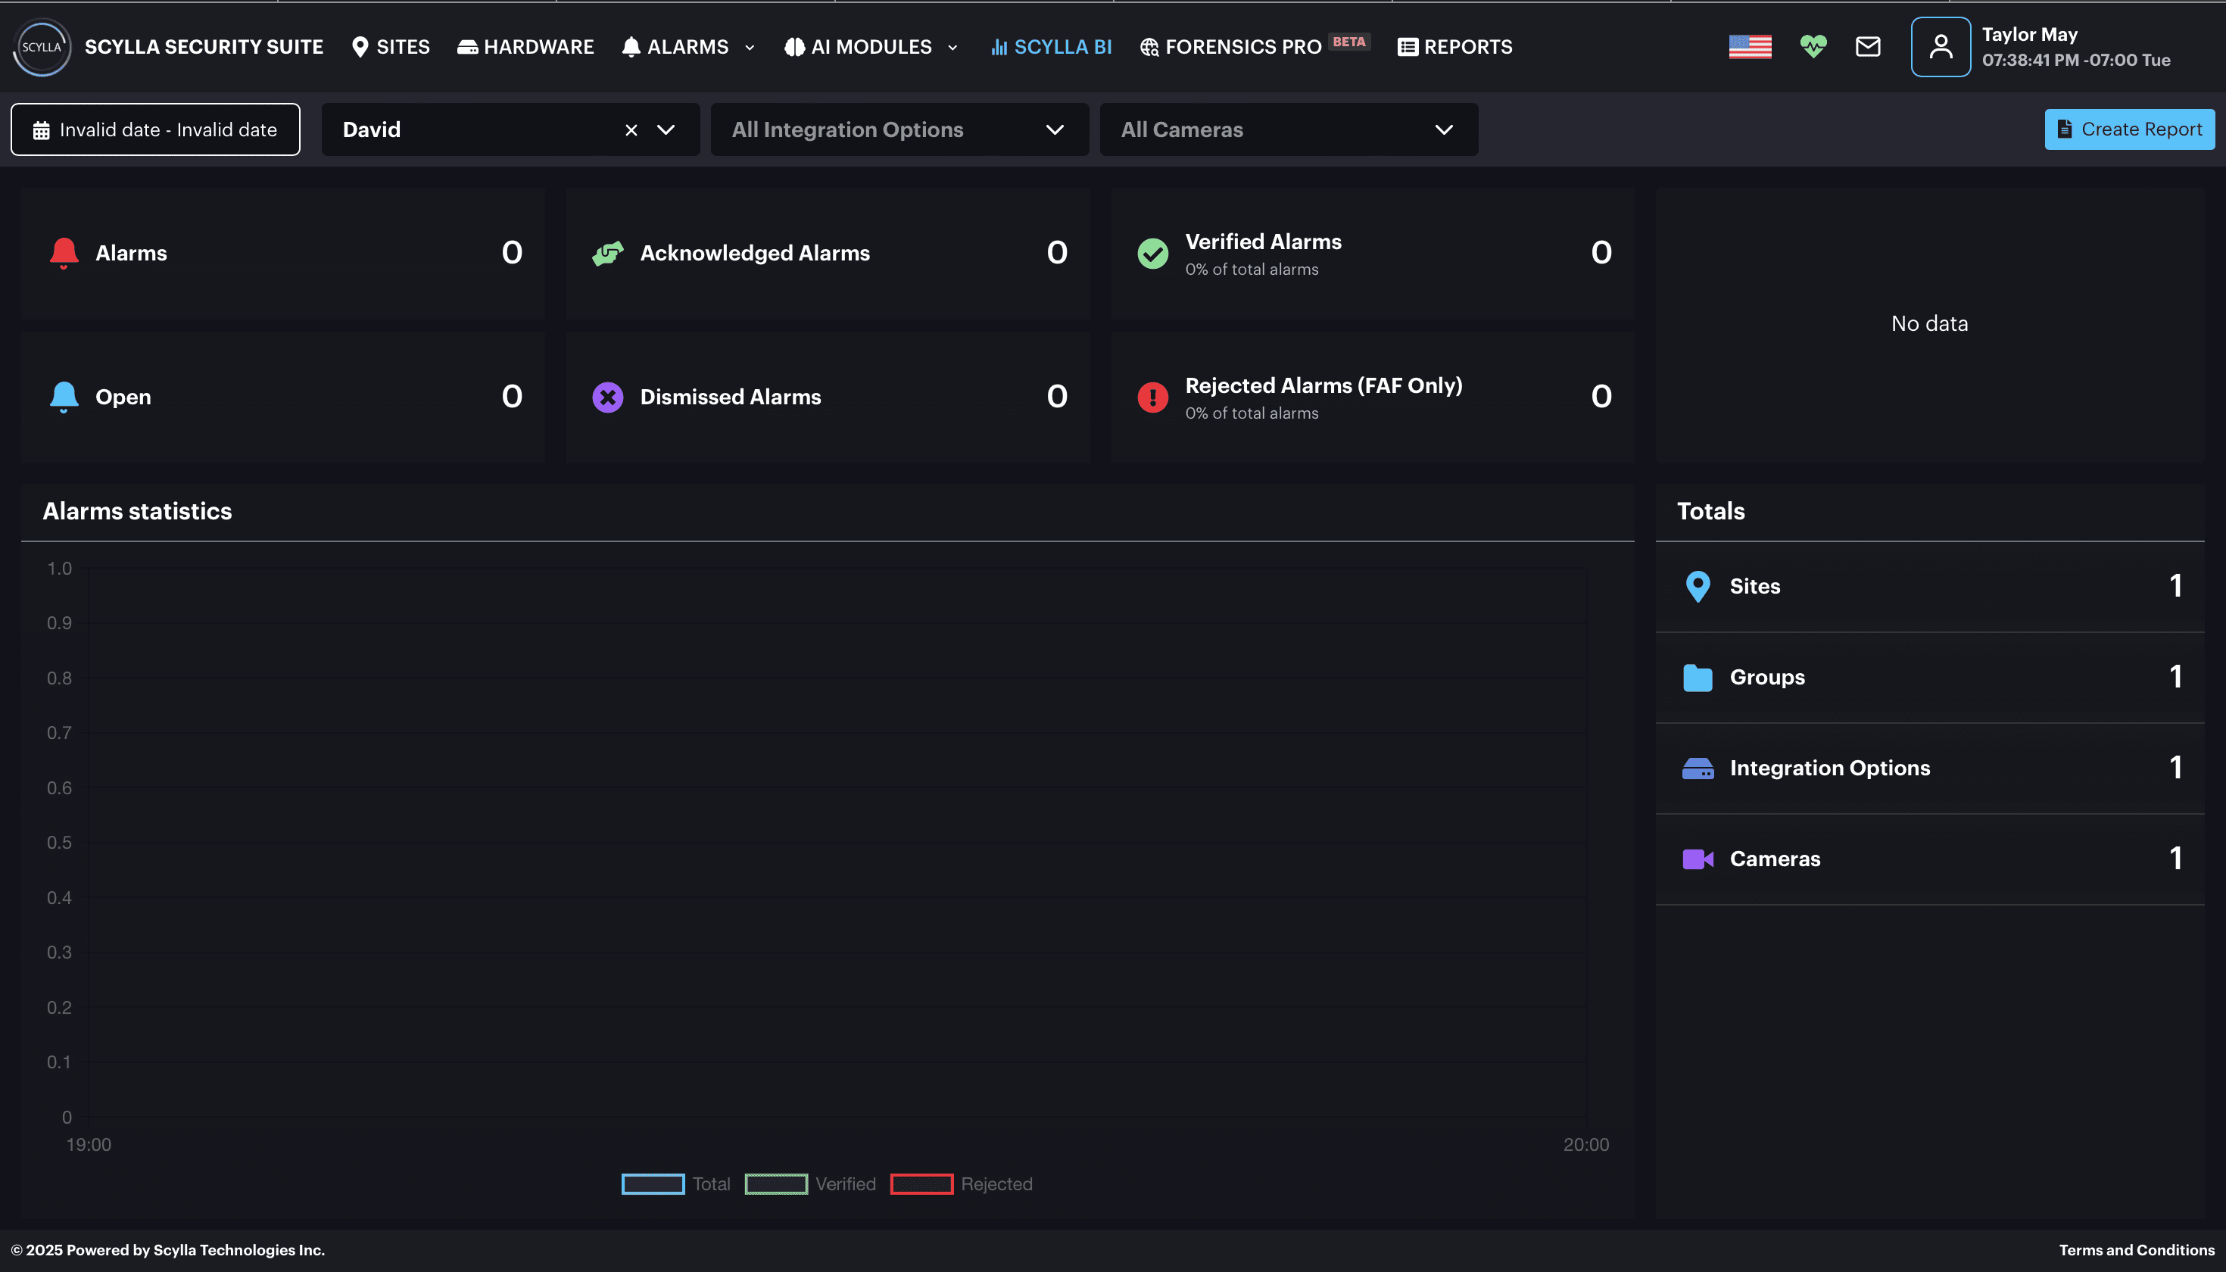
Task: Select the Sites row in Totals
Action: click(1930, 586)
